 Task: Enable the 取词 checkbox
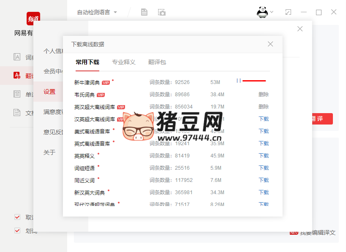pos(17,217)
